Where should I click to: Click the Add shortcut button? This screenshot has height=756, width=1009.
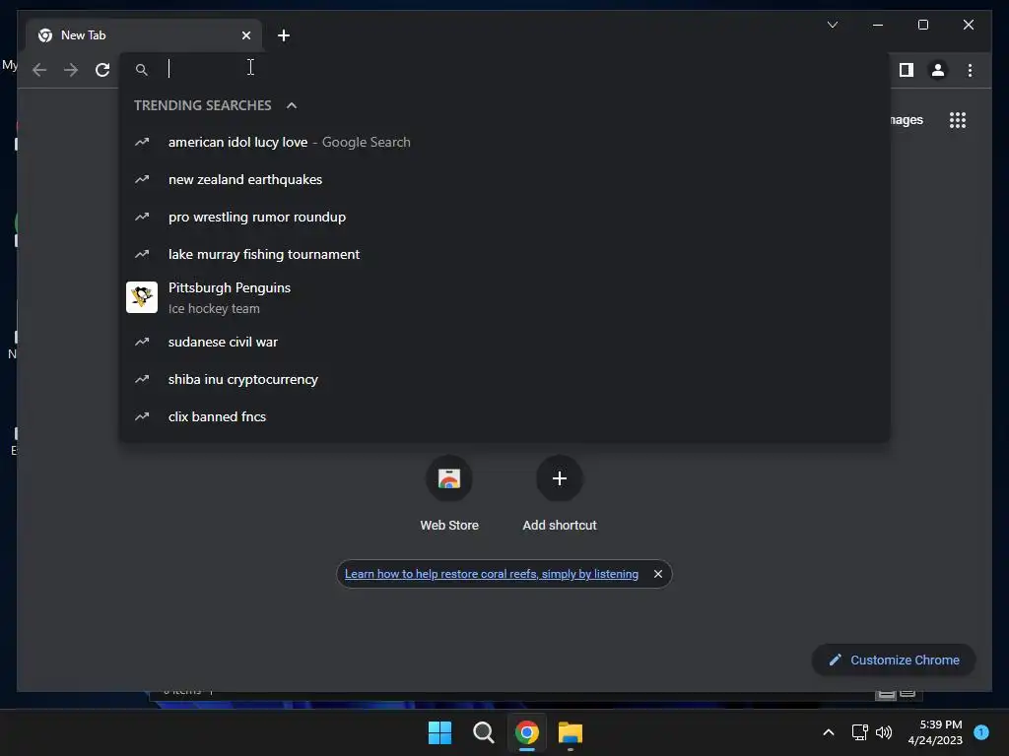560,494
